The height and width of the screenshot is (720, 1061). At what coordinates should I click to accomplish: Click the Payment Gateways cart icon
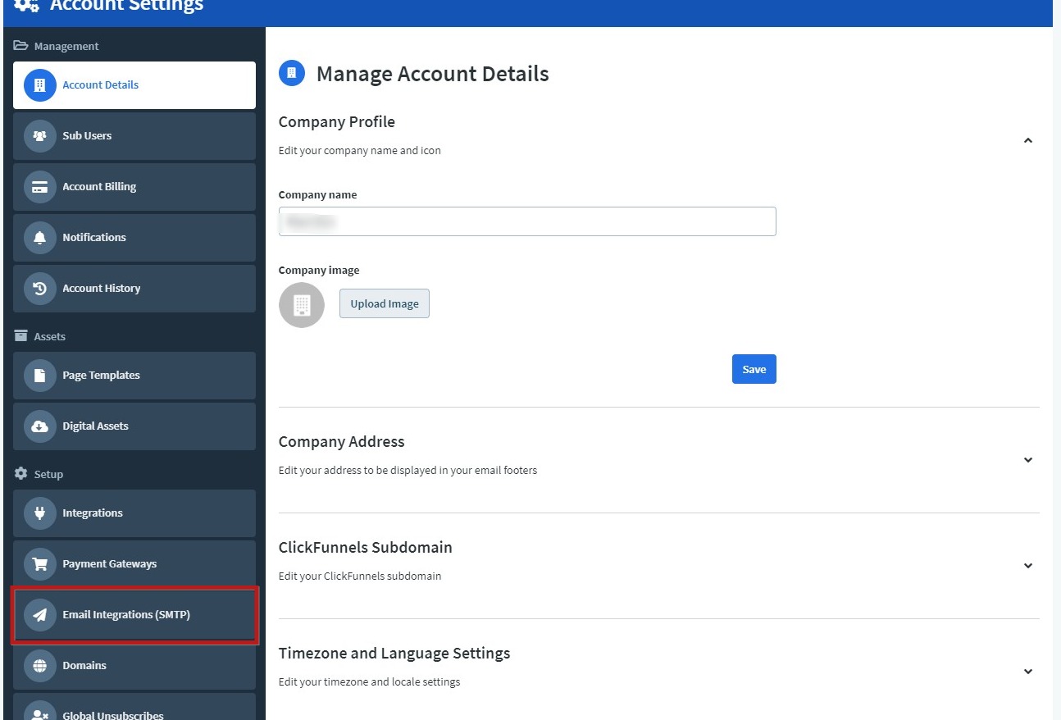coord(39,564)
